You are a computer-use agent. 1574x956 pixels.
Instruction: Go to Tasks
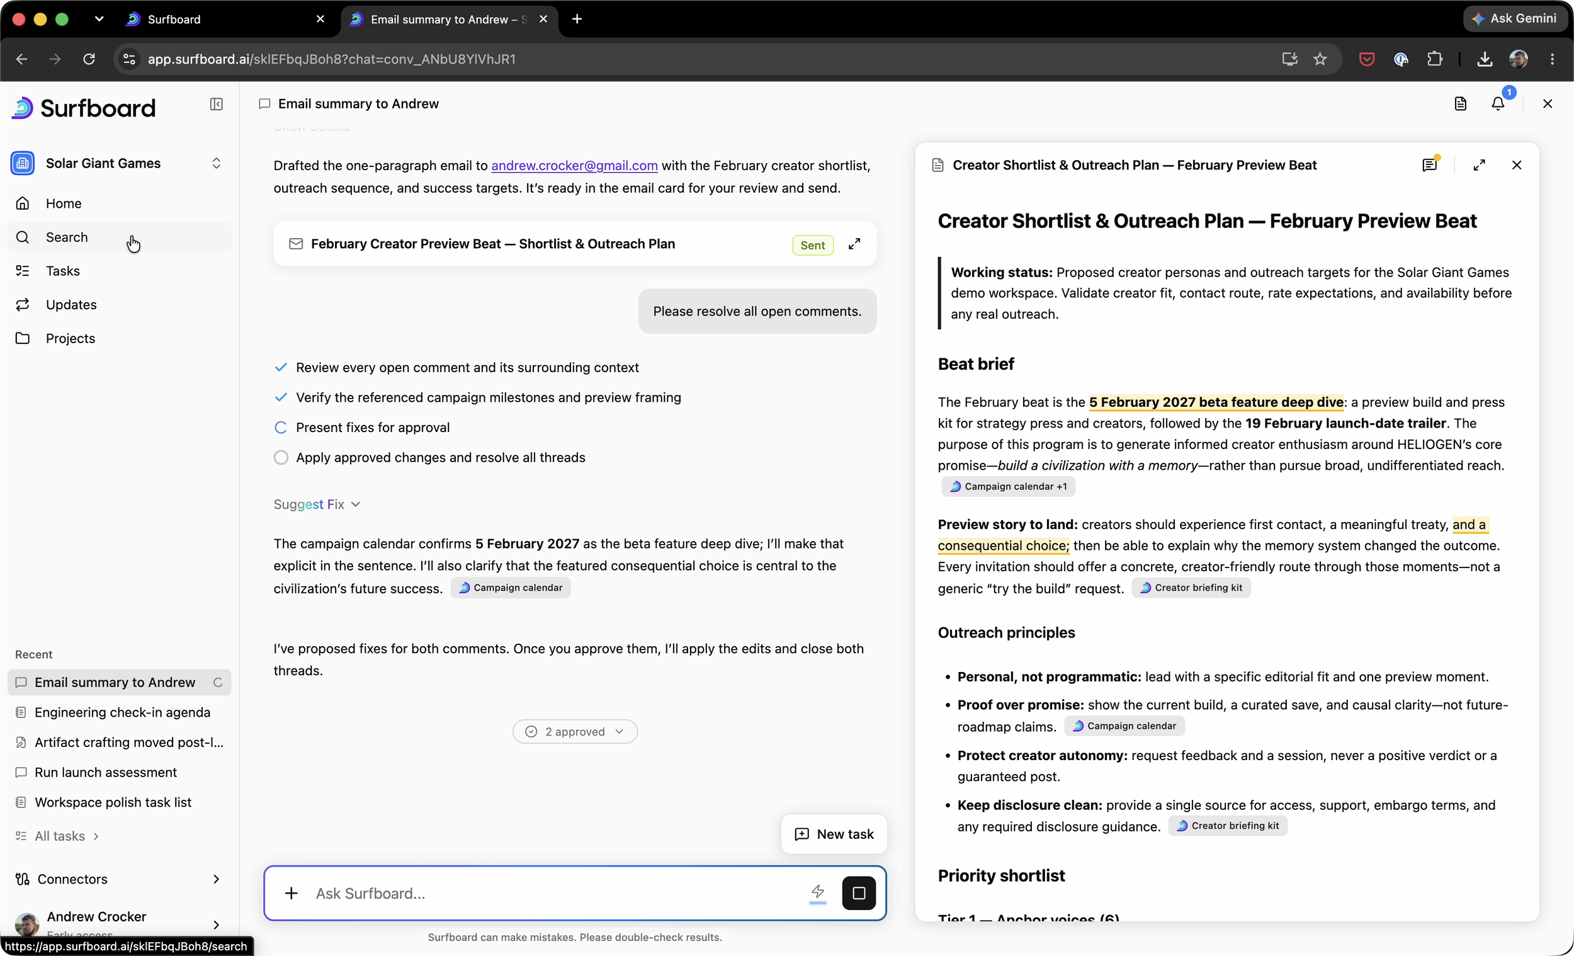coord(120,271)
